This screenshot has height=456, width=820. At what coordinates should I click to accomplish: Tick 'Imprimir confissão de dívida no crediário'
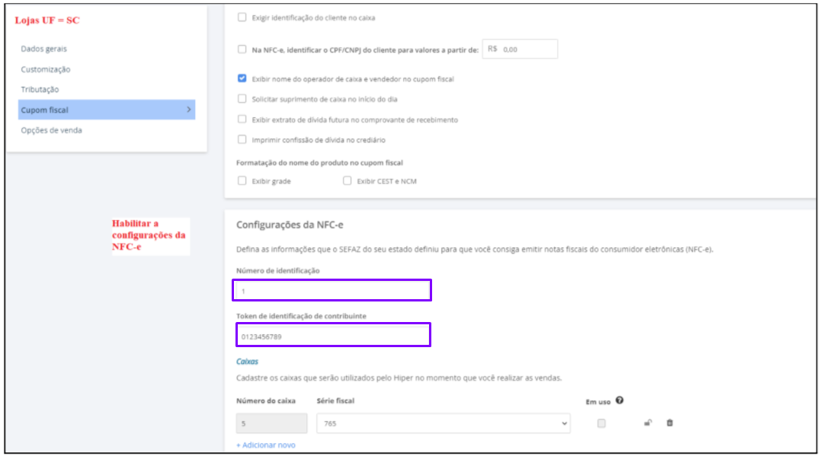[242, 140]
